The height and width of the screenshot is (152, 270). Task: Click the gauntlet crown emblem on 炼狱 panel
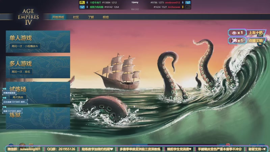pos(47,118)
